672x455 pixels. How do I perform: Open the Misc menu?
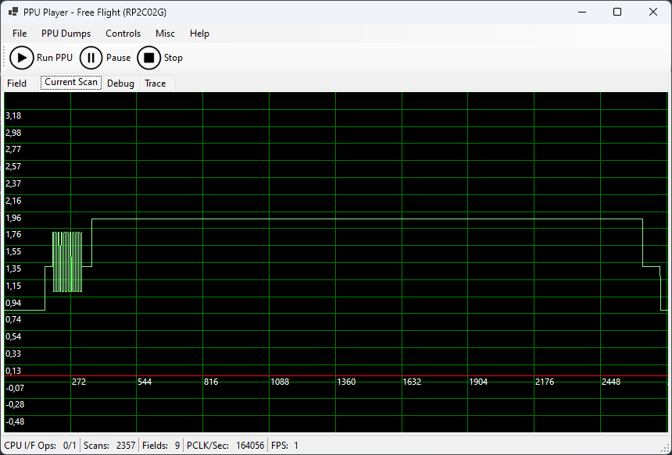click(x=165, y=34)
